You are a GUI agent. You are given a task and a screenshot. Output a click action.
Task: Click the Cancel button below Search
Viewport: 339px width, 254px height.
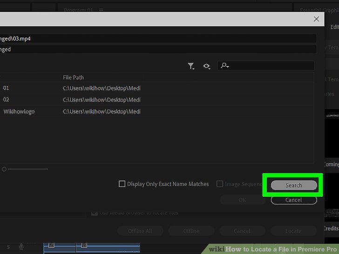point(294,200)
